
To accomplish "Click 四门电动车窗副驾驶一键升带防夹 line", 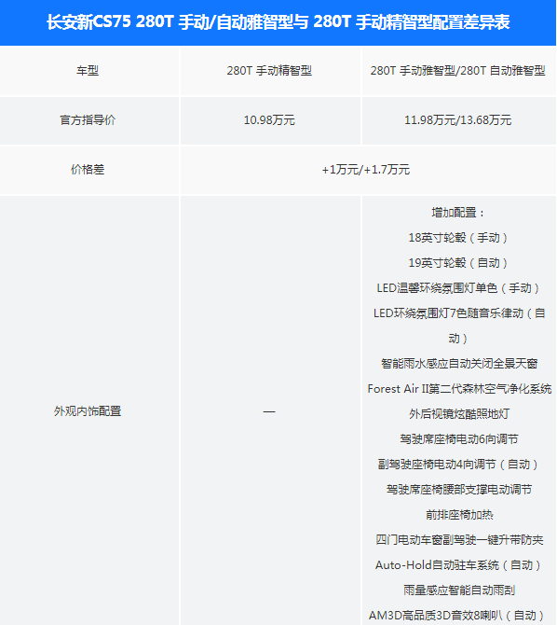I will pyautogui.click(x=459, y=540).
